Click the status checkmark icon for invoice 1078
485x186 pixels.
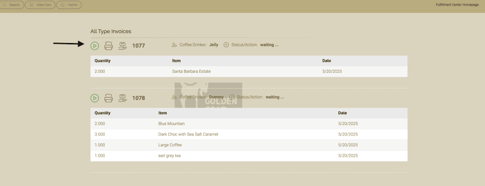click(232, 97)
